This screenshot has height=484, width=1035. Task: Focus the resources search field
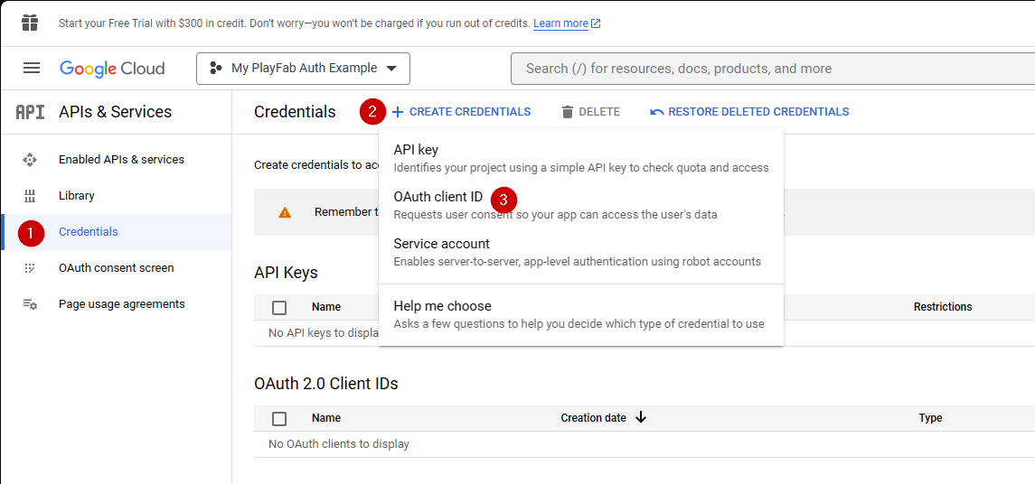772,69
